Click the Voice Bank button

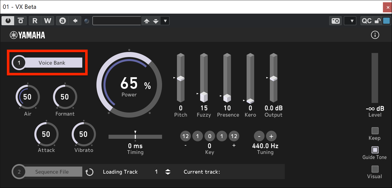point(52,63)
